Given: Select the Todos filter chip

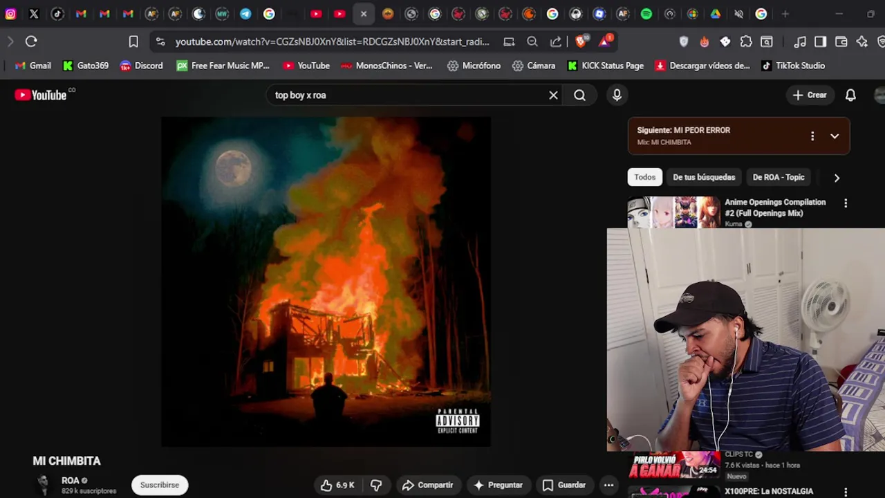Looking at the screenshot, I should [644, 177].
